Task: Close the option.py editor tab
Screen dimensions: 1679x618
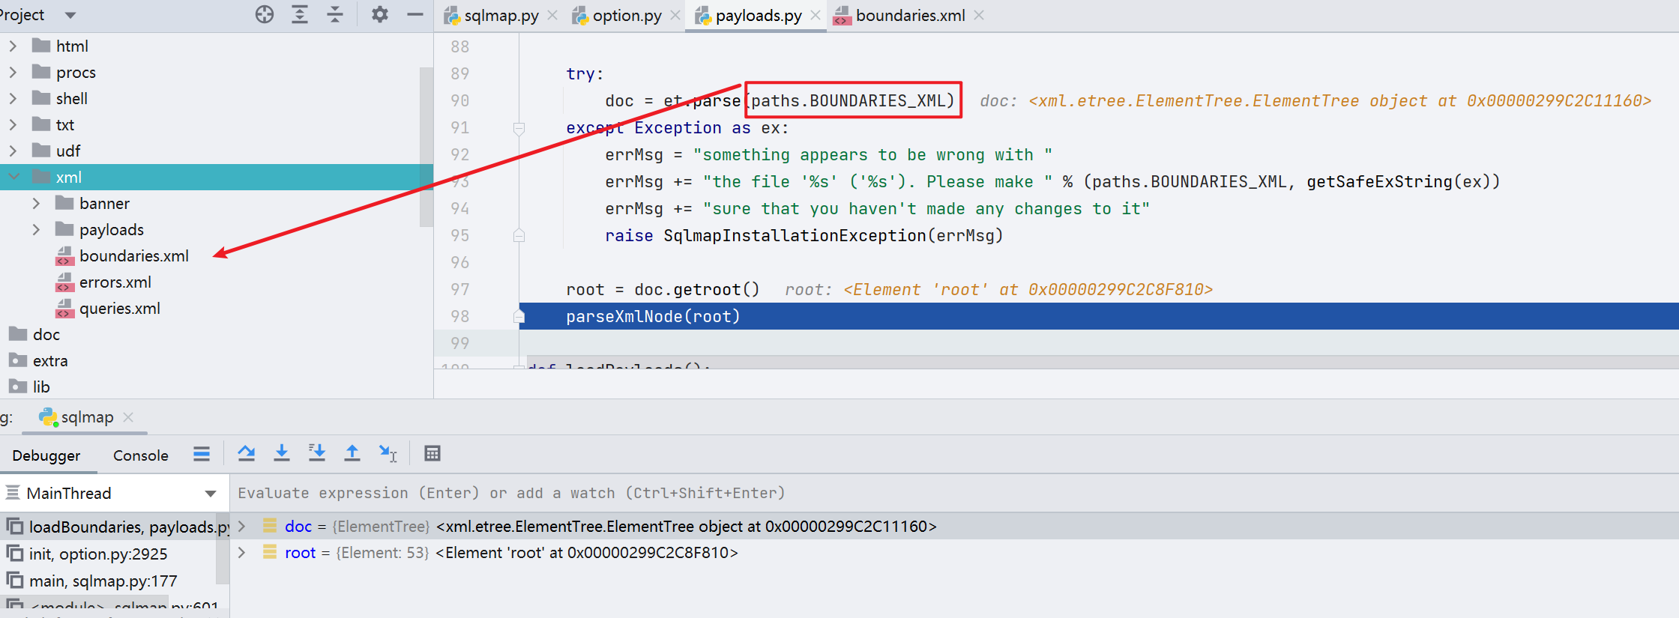Action: [675, 15]
